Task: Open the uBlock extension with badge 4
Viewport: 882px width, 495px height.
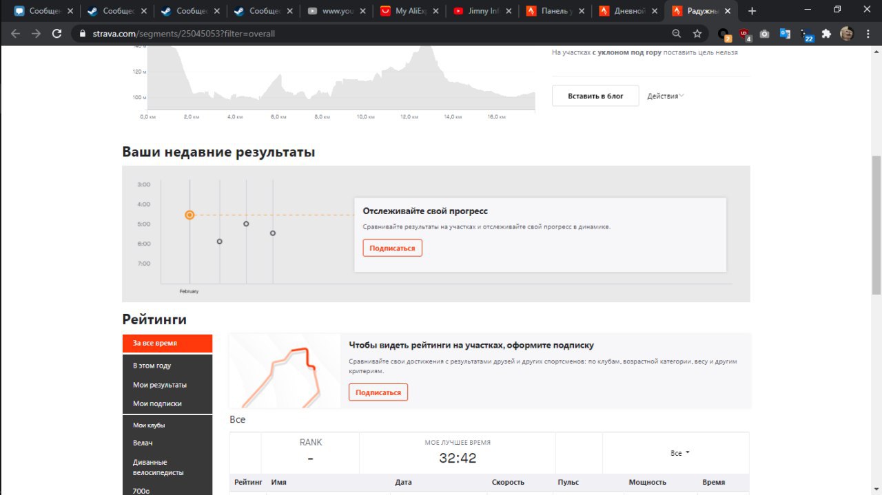Action: (745, 34)
